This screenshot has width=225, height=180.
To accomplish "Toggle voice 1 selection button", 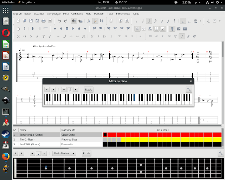I will tap(74, 21).
